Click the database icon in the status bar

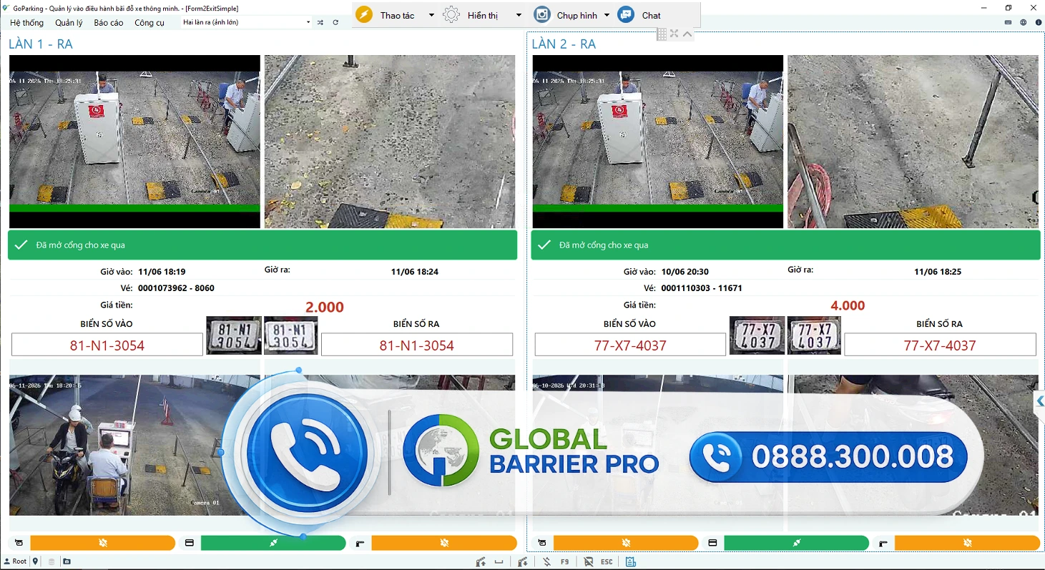click(x=51, y=561)
